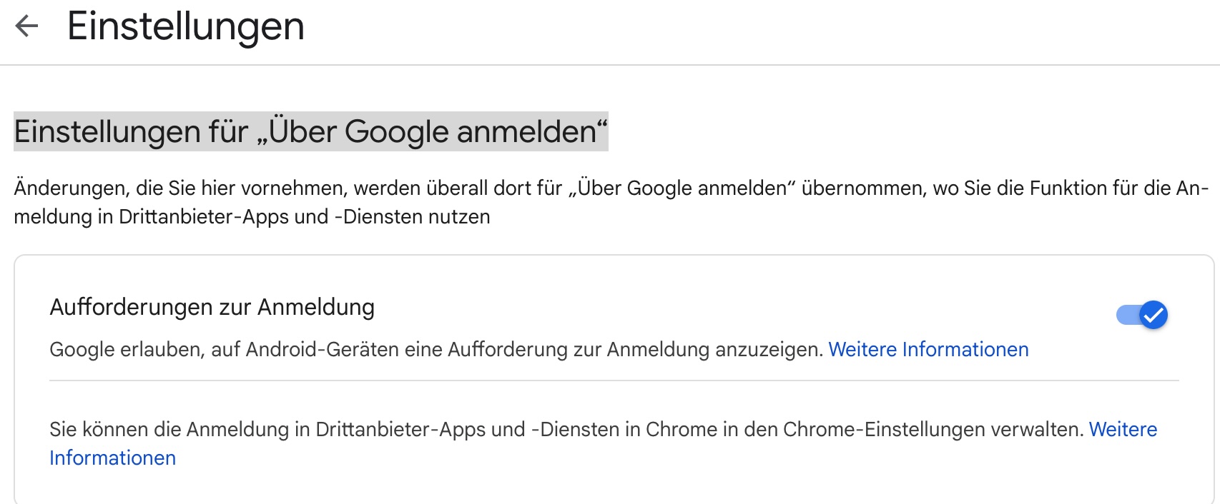Click the wrapped "Informationen" link on the last line
Image resolution: width=1220 pixels, height=504 pixels.
[112, 458]
